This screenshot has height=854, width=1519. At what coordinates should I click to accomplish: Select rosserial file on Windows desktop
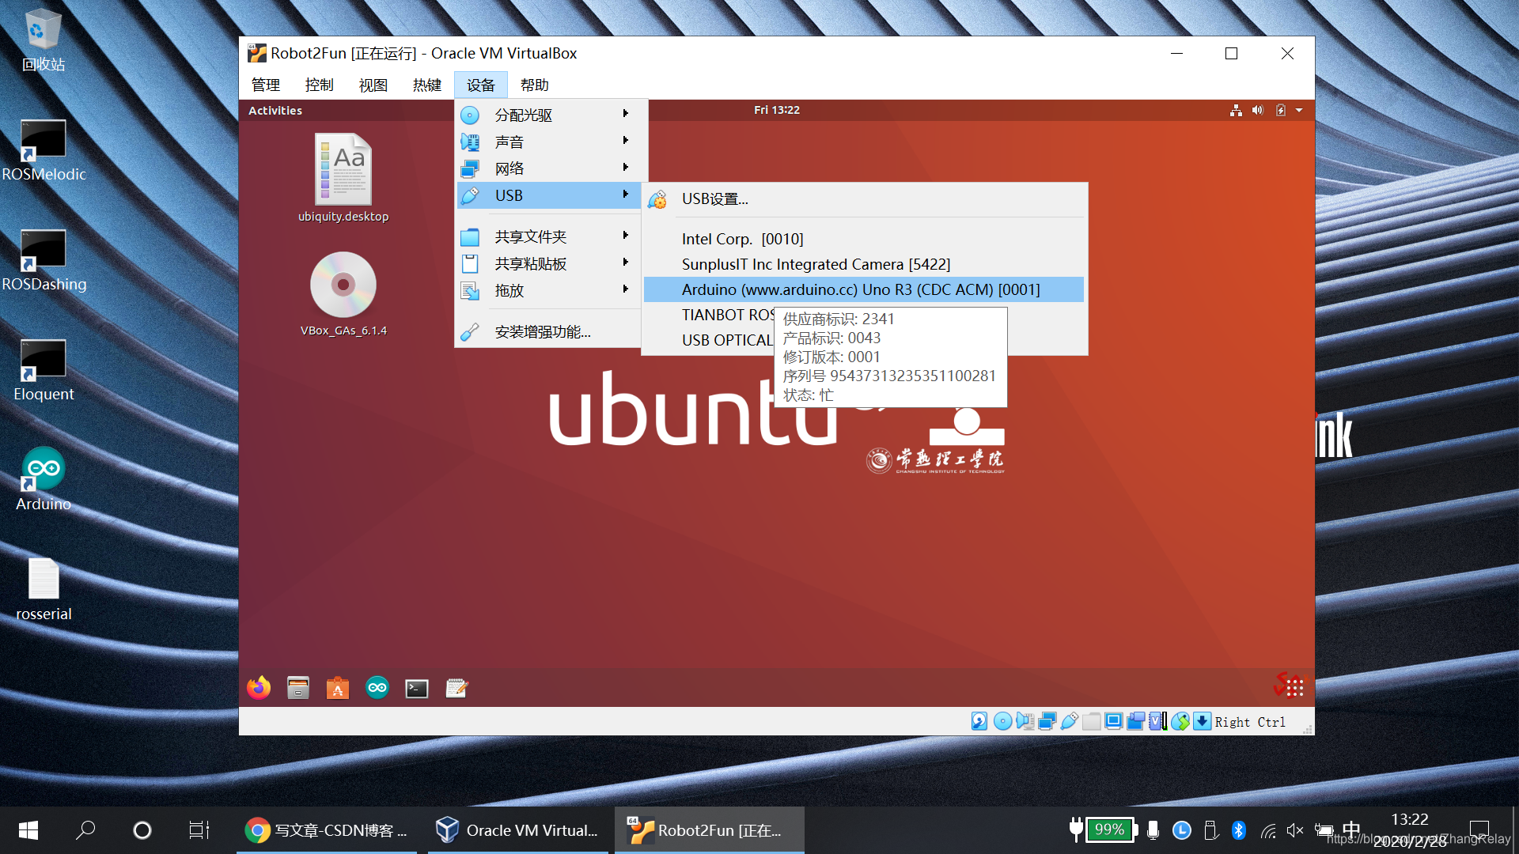pos(44,590)
